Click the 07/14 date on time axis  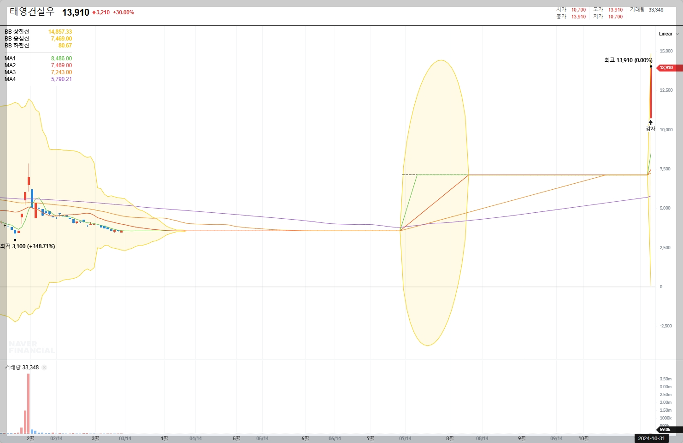click(405, 438)
